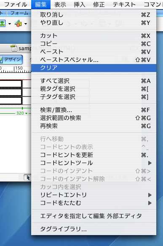The height and width of the screenshot is (246, 163).
Task: Switch to デザイン view button
Action: [x=11, y=59]
